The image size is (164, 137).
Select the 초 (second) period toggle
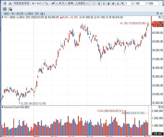coord(118,4)
